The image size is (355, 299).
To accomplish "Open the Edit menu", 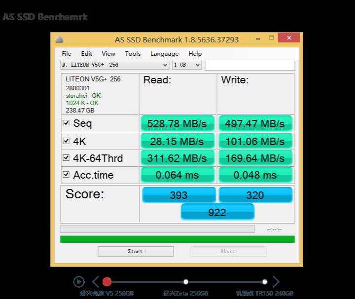I will pyautogui.click(x=86, y=54).
